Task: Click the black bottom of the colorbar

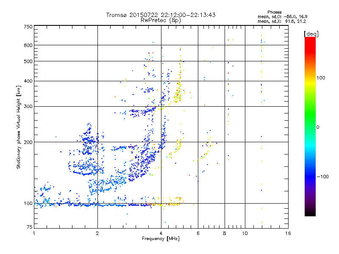Action: click(310, 213)
